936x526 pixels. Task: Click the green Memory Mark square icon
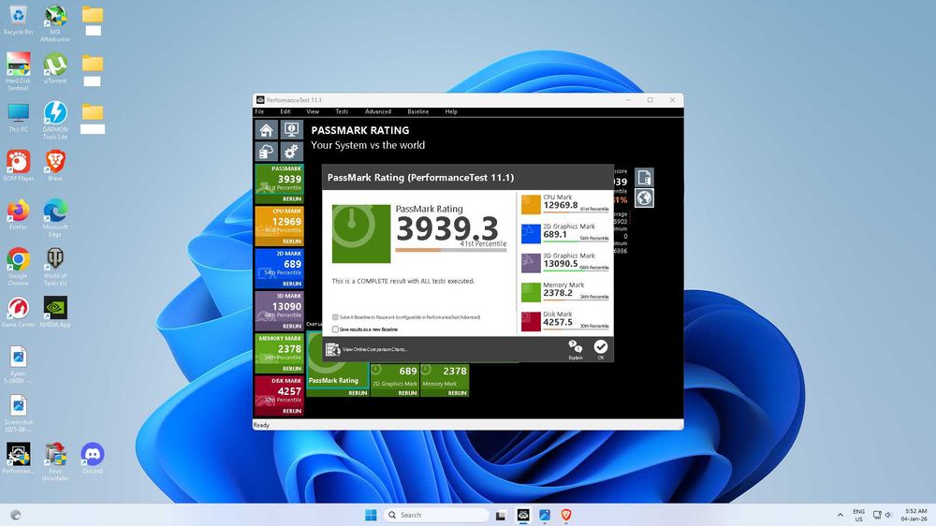[531, 292]
